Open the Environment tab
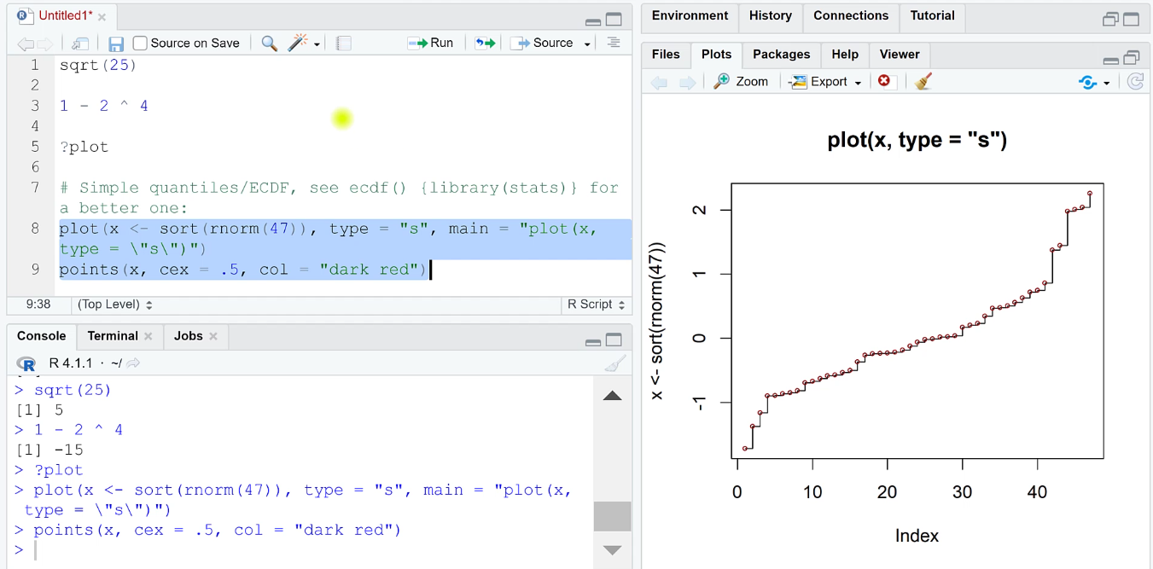The width and height of the screenshot is (1153, 569). click(690, 15)
